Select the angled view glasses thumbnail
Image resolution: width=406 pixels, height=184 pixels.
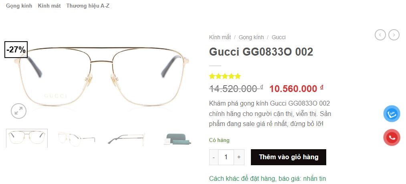pos(77,138)
